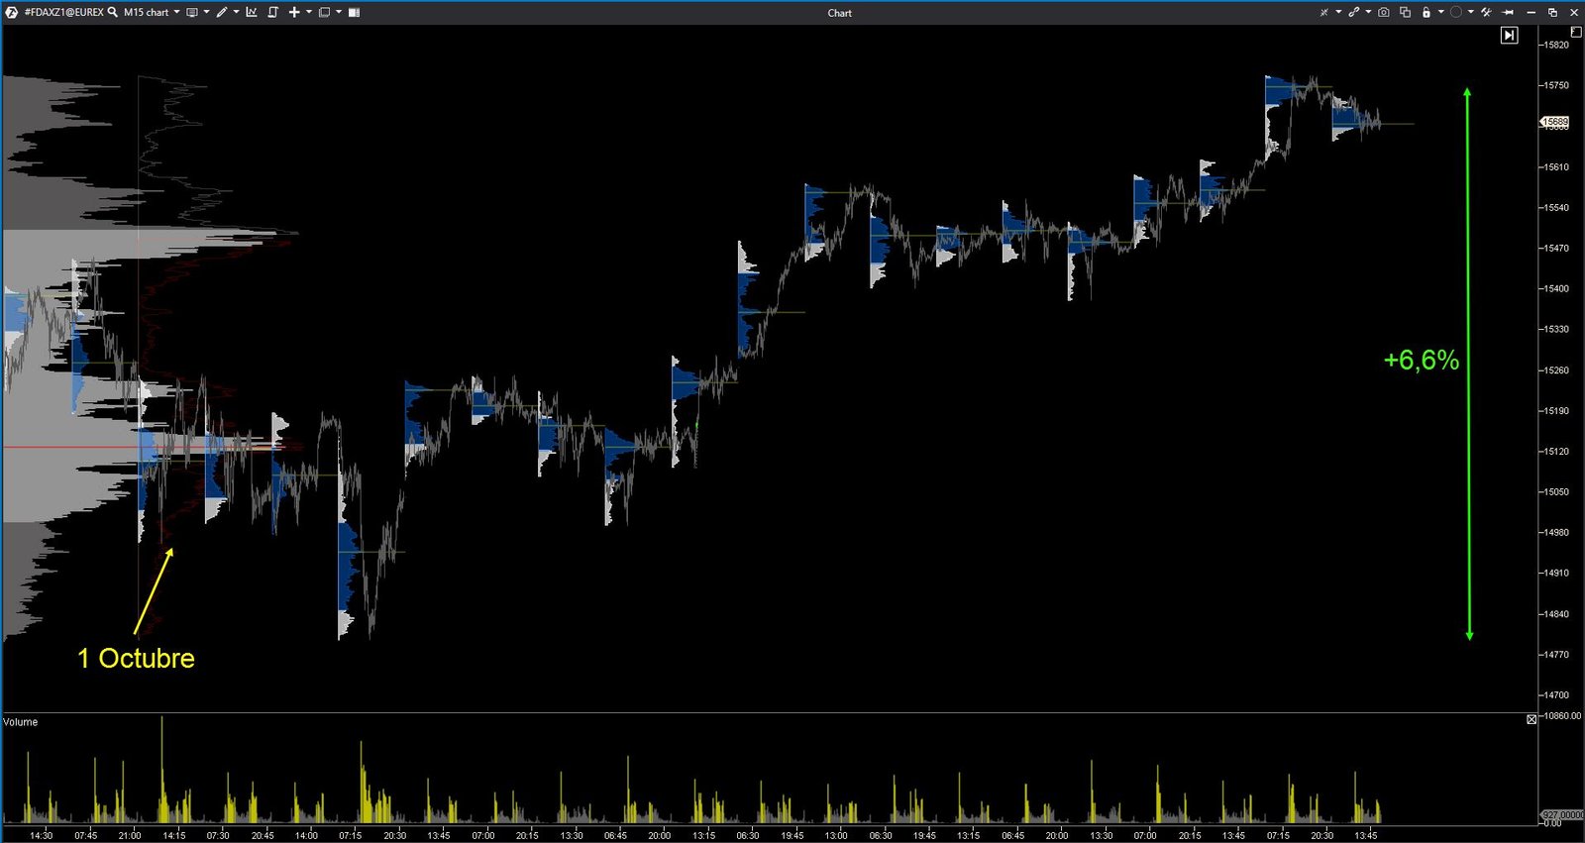
Task: Click the instrument search magnifier icon
Action: 113,12
